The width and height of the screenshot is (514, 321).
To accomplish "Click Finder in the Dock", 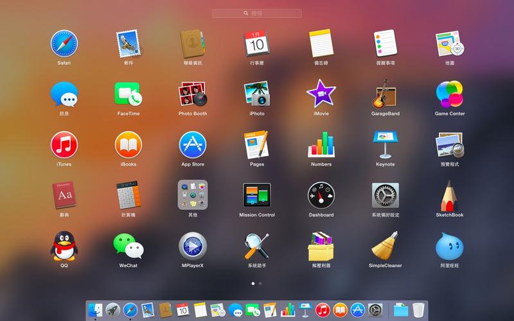I will click(95, 310).
